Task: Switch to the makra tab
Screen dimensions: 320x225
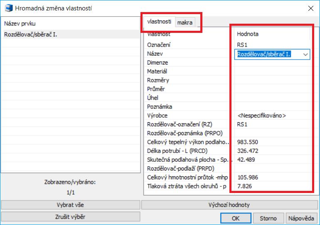Action: [185, 22]
